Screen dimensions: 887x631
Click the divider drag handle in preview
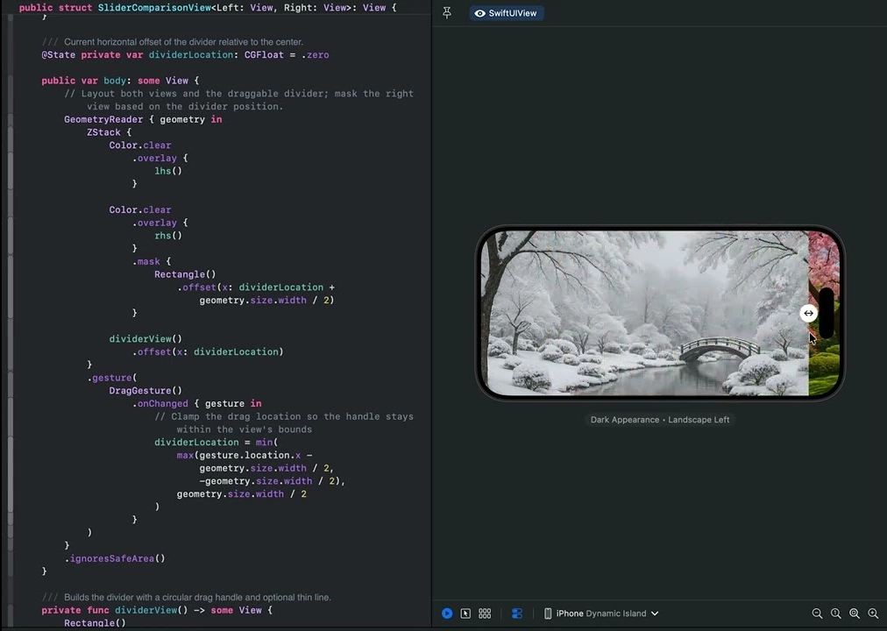pos(808,313)
